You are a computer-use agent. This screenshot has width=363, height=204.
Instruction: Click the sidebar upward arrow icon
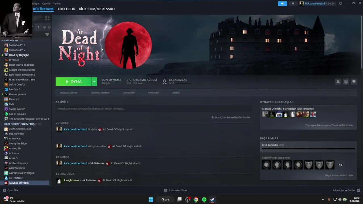click(38, 27)
